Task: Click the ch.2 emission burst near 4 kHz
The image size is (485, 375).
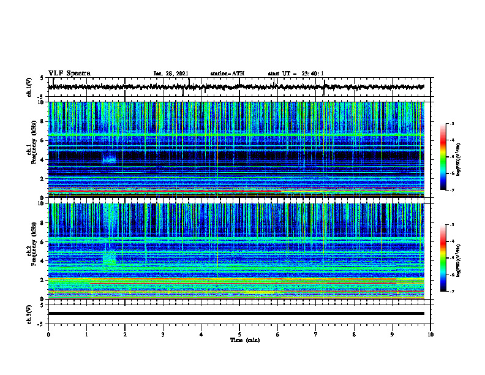Action: pyautogui.click(x=109, y=259)
